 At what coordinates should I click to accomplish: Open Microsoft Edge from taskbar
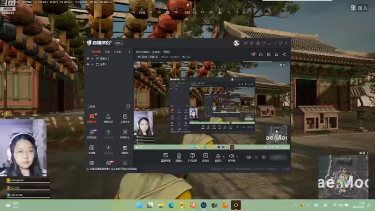tap(171, 205)
